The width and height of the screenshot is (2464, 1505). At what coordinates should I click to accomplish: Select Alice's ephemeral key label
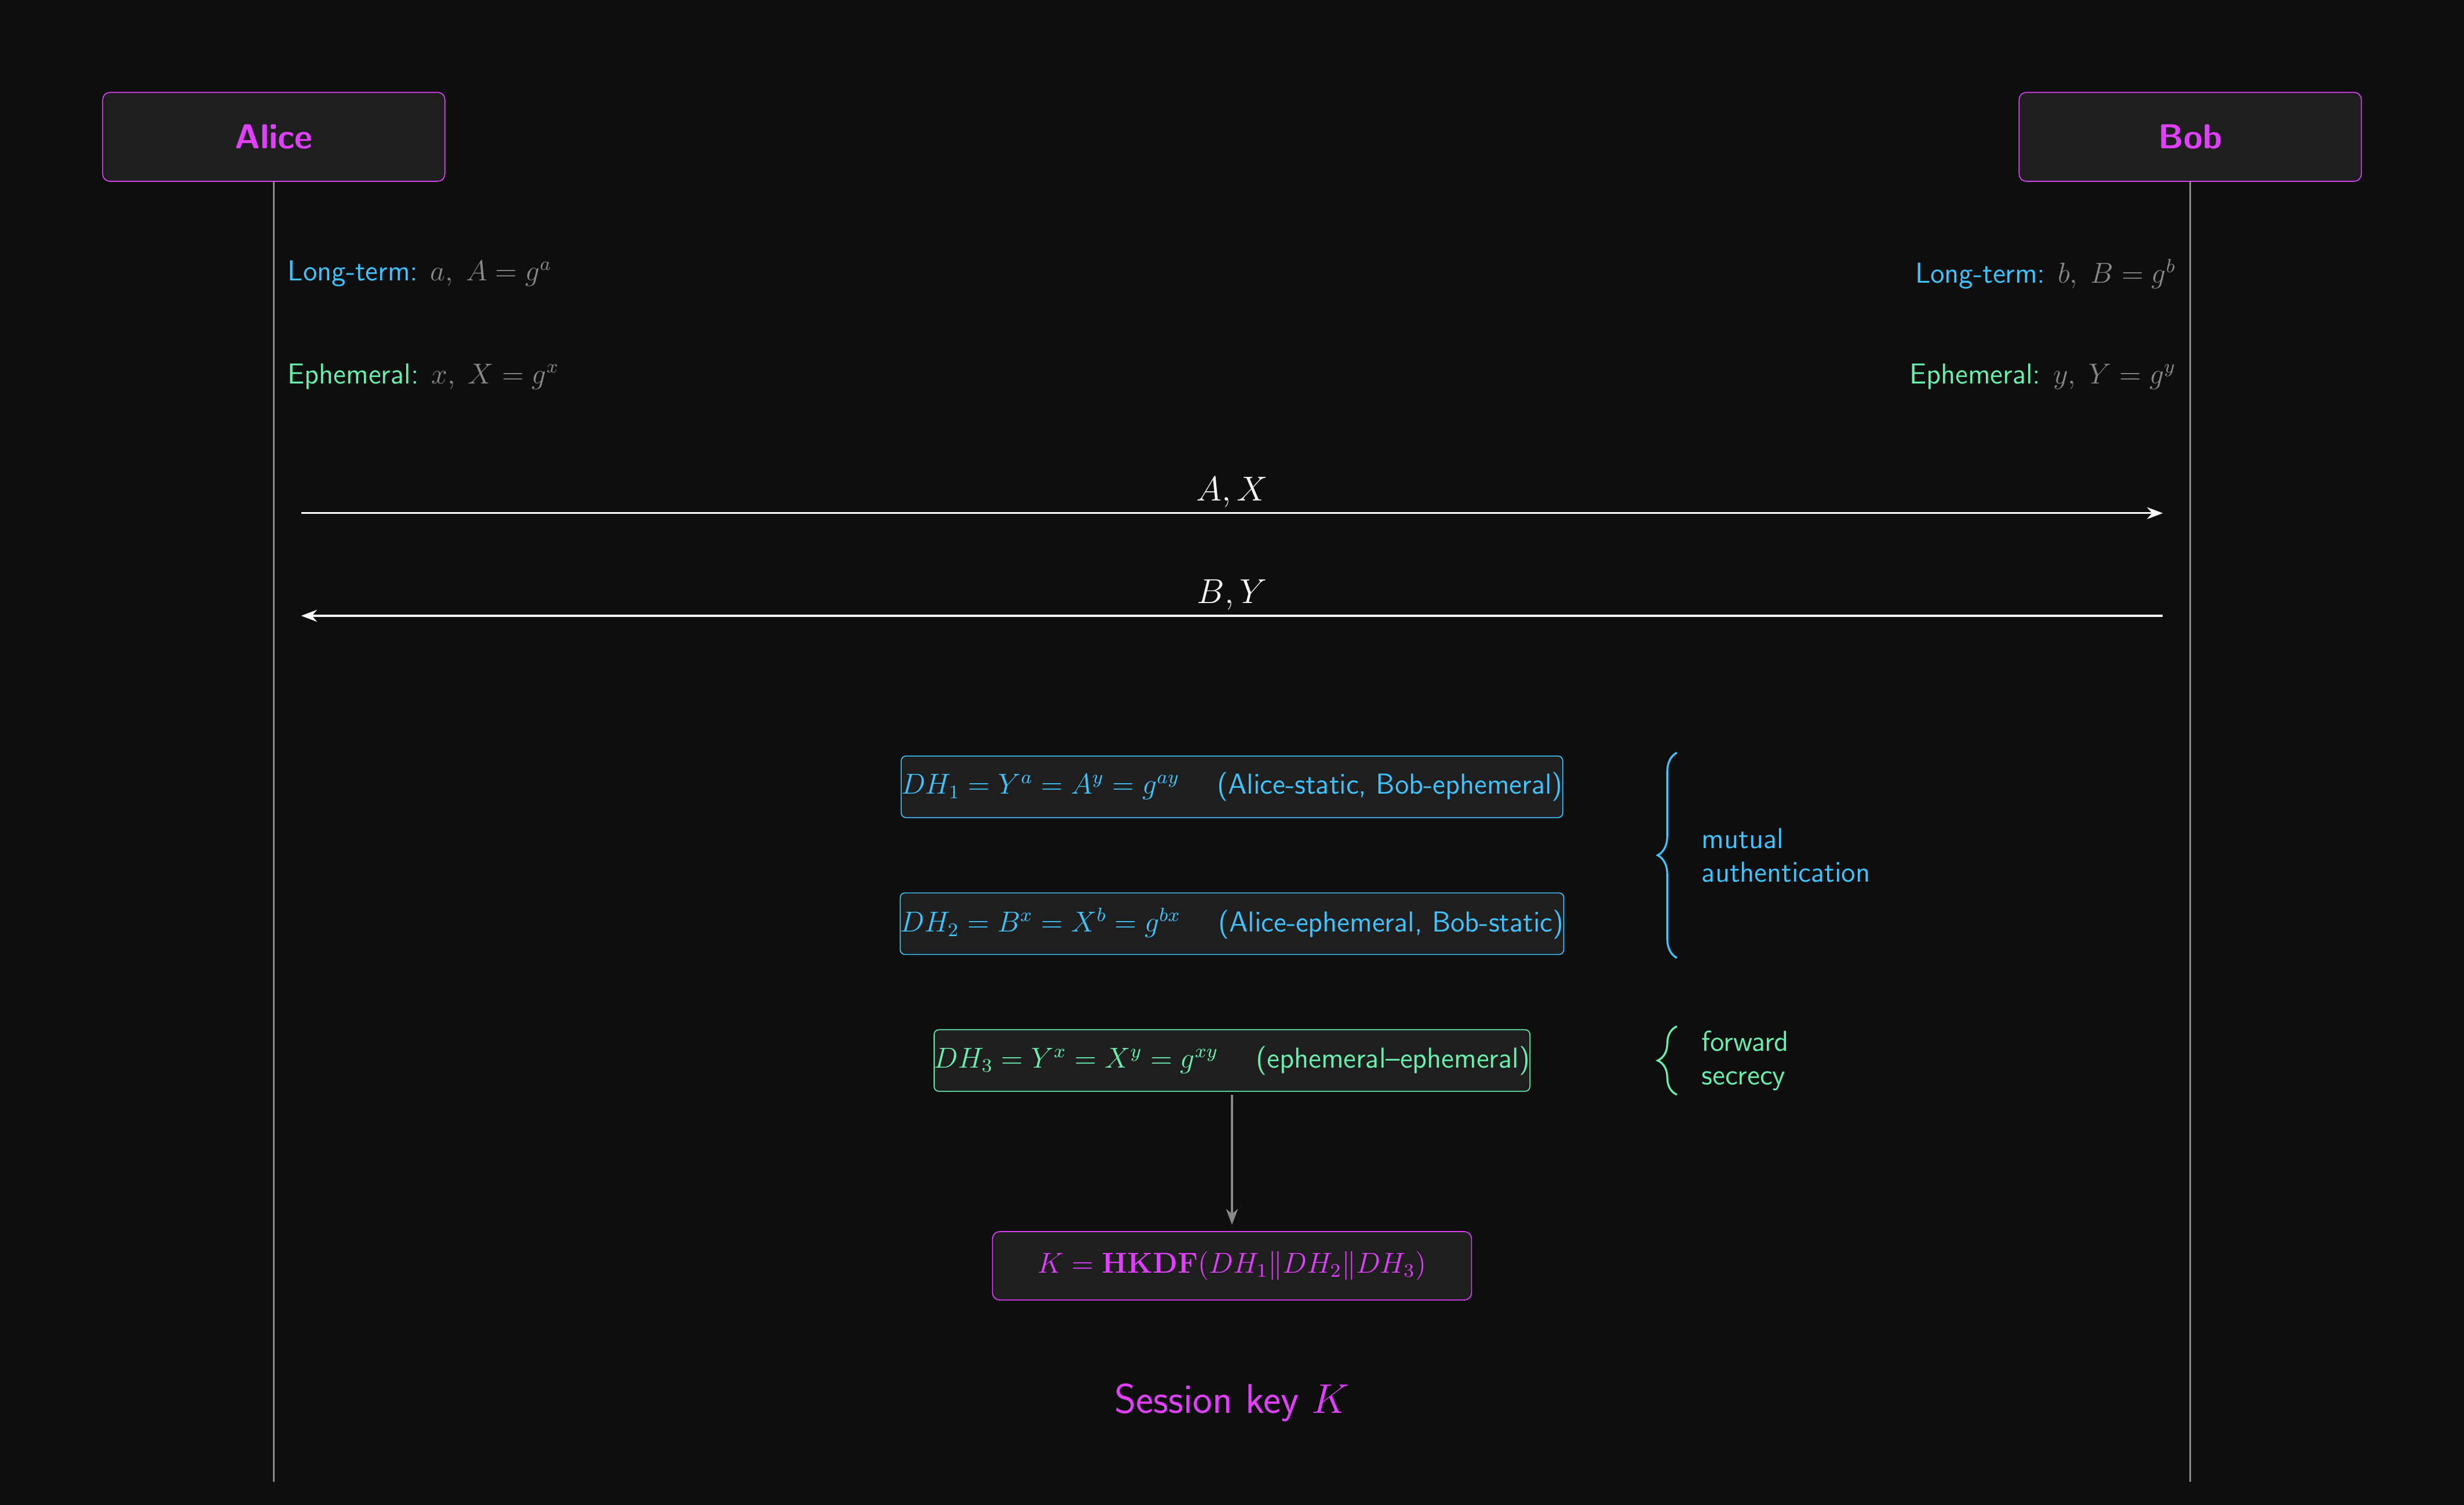pyautogui.click(x=422, y=375)
